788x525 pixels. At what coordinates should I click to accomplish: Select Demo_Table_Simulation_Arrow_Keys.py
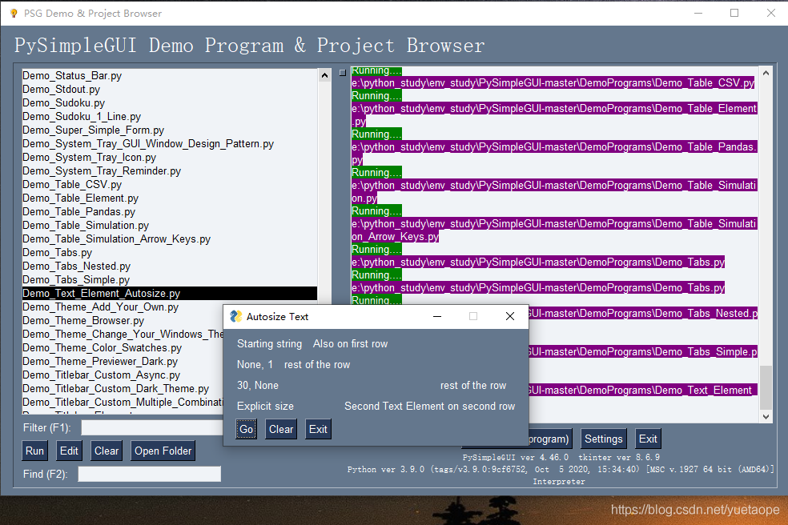point(169,238)
